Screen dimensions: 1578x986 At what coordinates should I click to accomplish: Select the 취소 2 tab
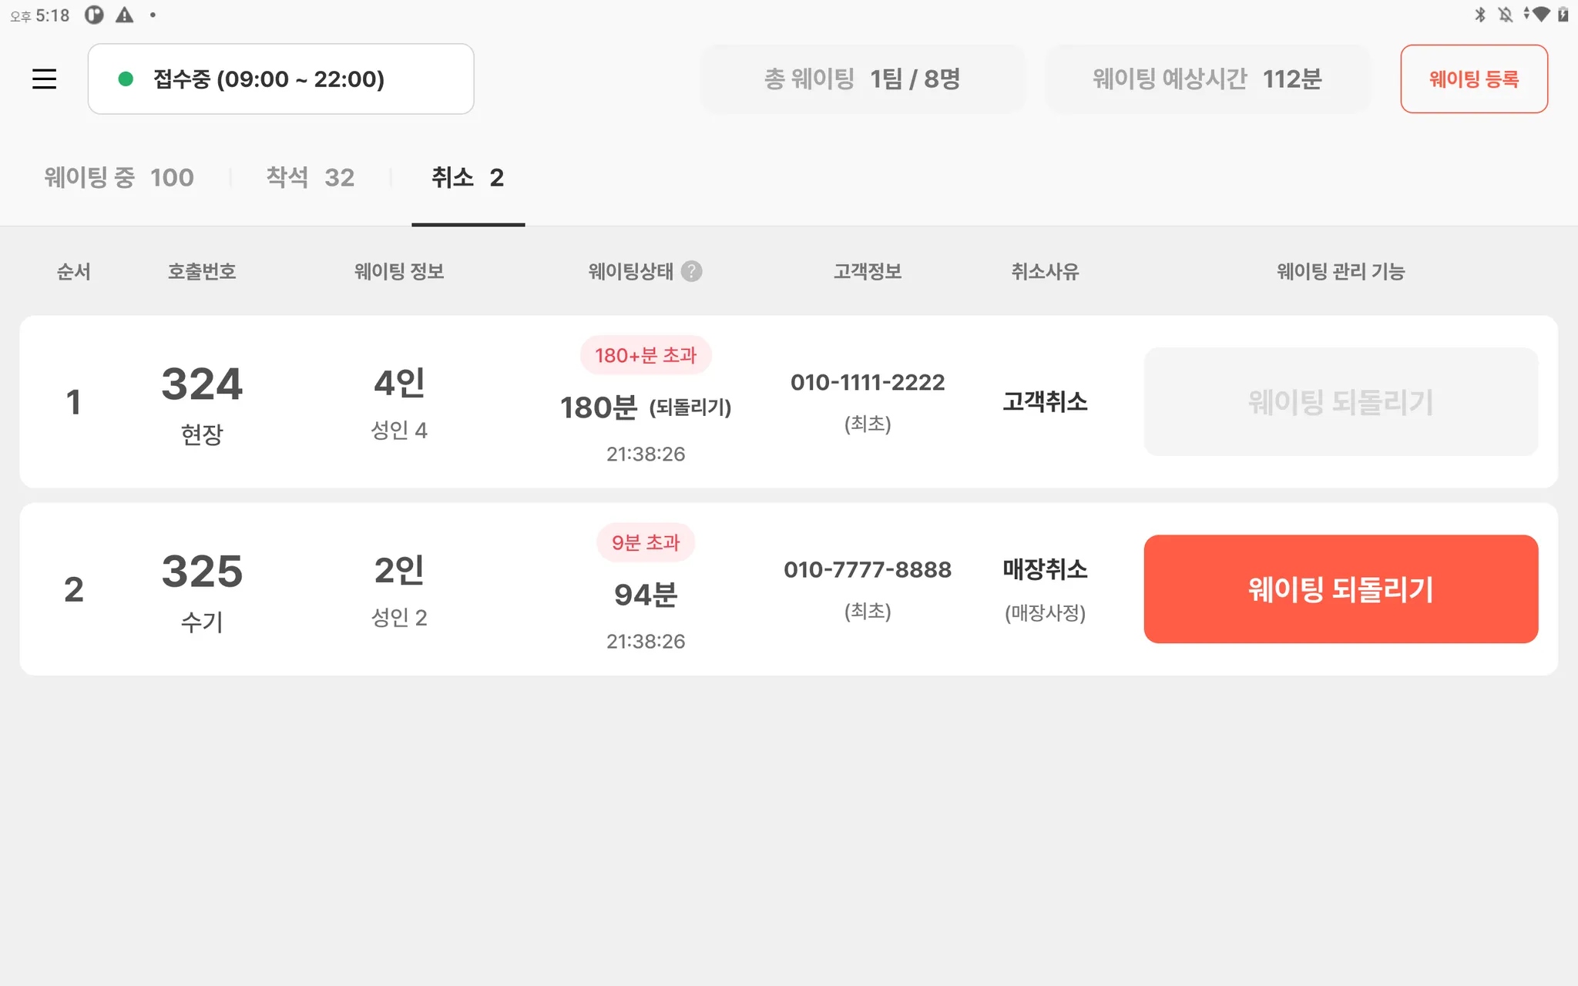tap(468, 178)
